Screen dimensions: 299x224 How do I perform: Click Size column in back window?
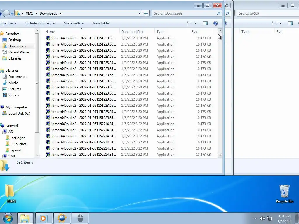[x=279, y=32]
